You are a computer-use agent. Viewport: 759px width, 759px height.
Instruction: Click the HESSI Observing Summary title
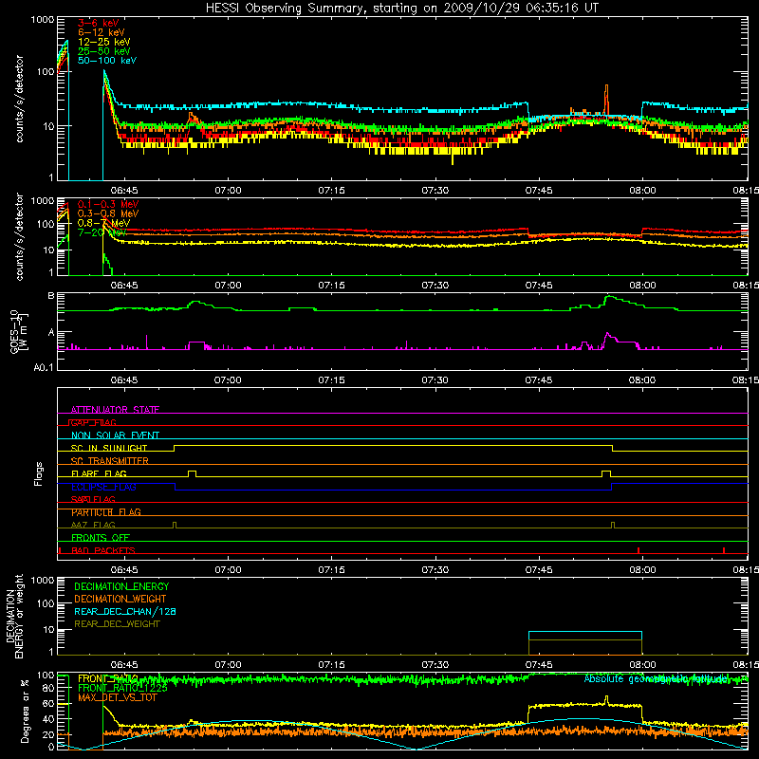pyautogui.click(x=401, y=9)
